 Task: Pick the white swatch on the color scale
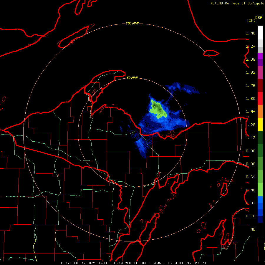point(260,33)
